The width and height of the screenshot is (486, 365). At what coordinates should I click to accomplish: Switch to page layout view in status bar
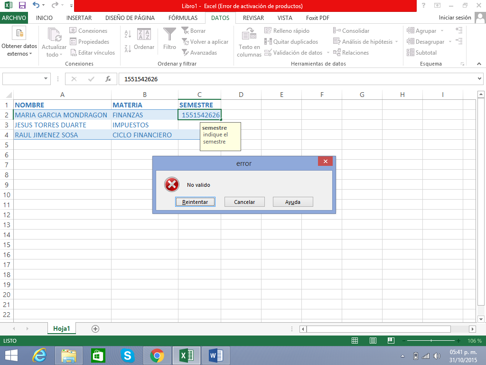point(373,341)
